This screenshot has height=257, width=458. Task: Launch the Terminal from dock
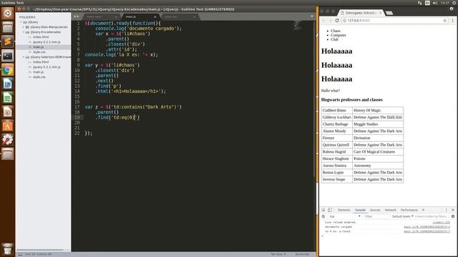click(8, 56)
